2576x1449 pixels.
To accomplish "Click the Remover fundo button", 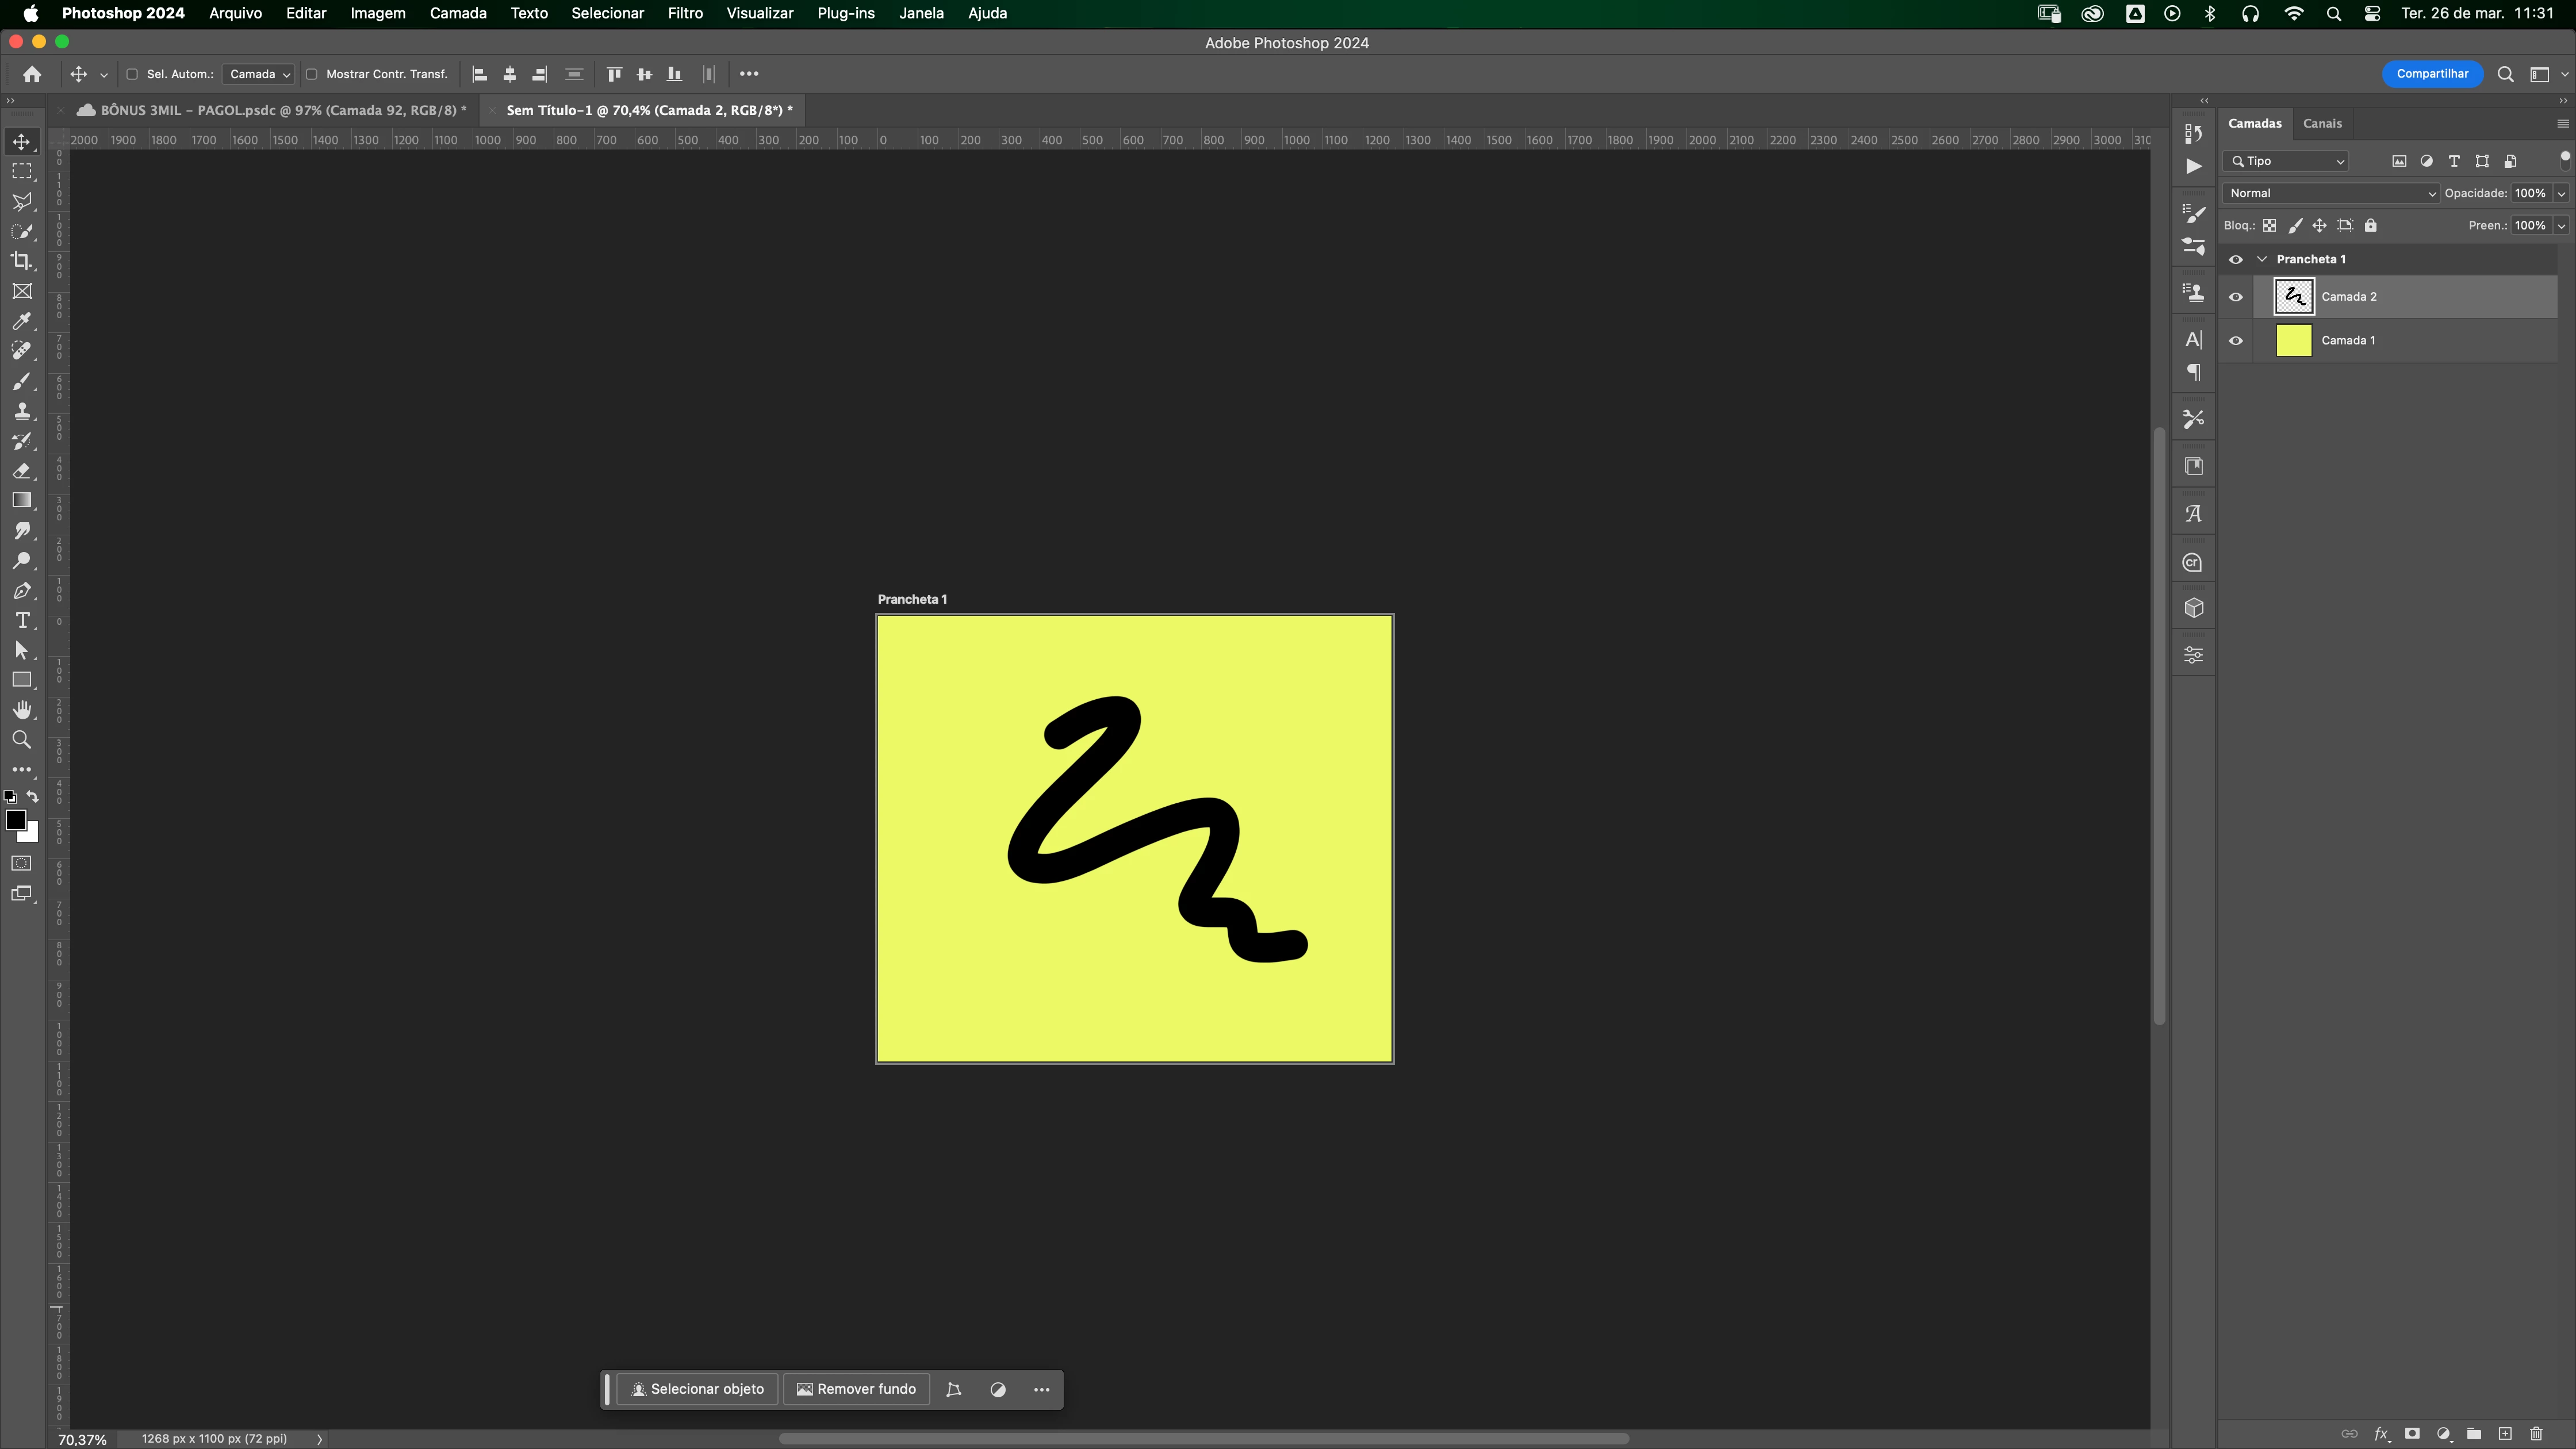I will point(856,1389).
